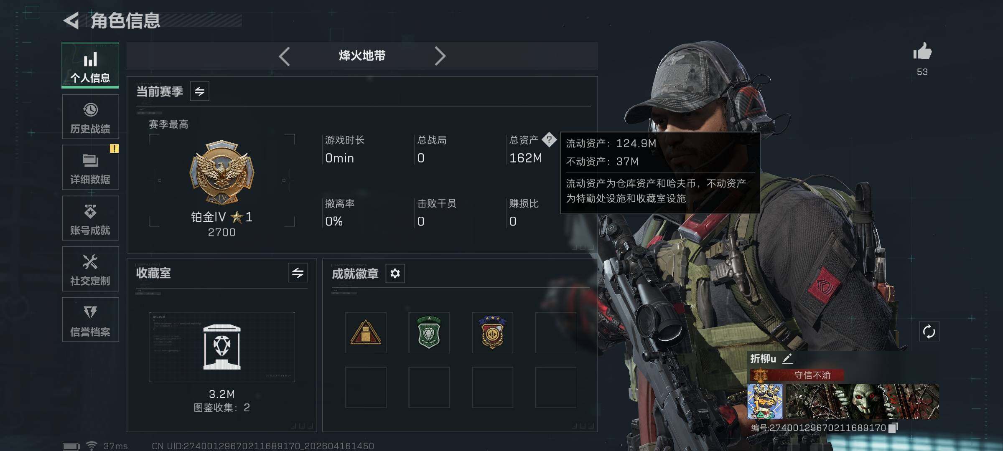The image size is (1003, 451).
Task: Copy the player ID number using copy icon
Action: point(893,428)
